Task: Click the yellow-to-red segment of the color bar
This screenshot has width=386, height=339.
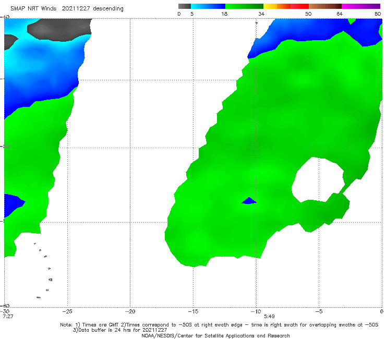Action: [x=286, y=6]
